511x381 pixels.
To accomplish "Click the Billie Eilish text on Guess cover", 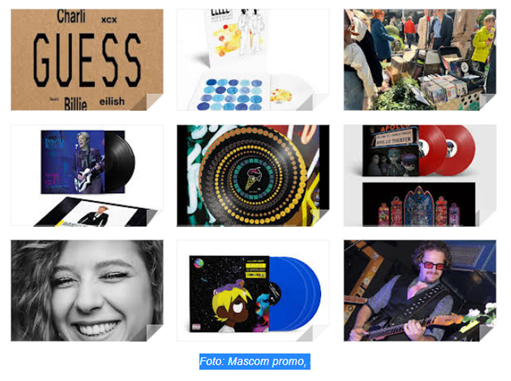I will pos(94,103).
